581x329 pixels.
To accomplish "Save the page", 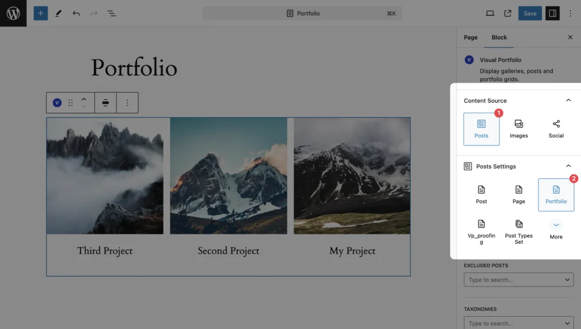I will pos(530,14).
